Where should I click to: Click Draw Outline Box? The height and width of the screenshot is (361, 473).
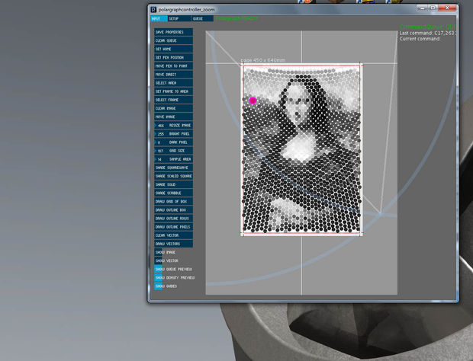click(173, 210)
